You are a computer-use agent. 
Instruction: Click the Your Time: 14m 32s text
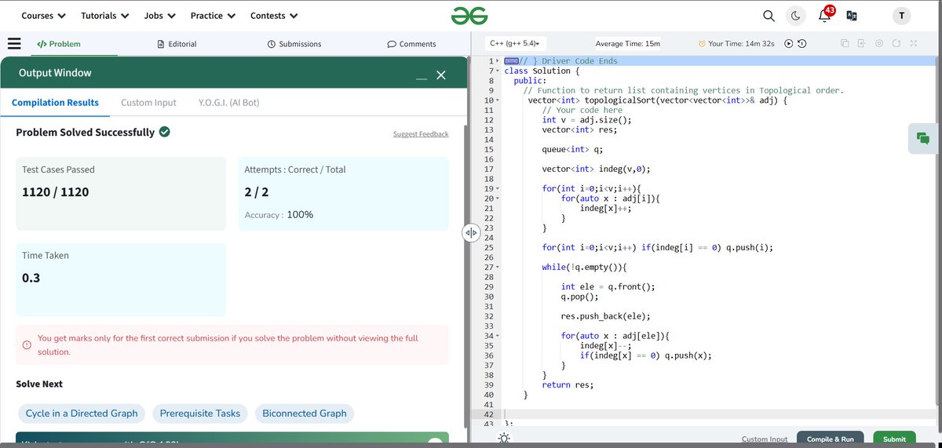(x=741, y=44)
